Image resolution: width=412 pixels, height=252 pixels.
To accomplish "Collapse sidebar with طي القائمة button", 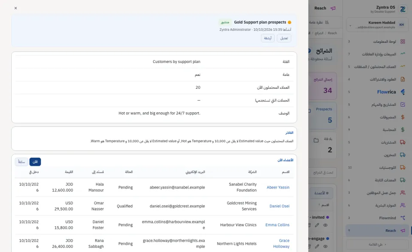I will (x=377, y=244).
